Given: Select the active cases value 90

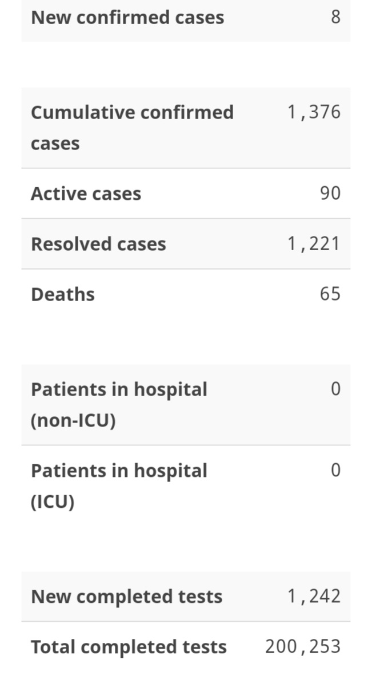Looking at the screenshot, I should coord(330,194).
